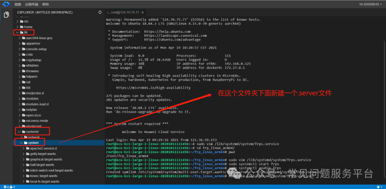Open the 视图 menu
This screenshot has width=386, height=189.
pyautogui.click(x=18, y=4)
